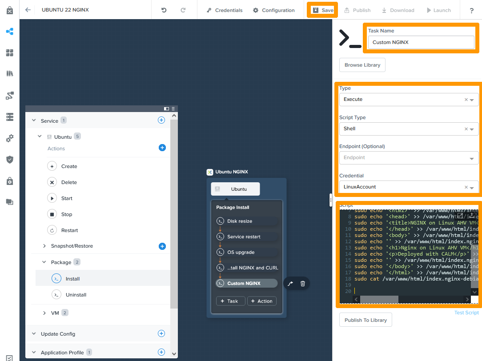
Task: Toggle the panel layout icon in tree header
Action: [x=166, y=108]
